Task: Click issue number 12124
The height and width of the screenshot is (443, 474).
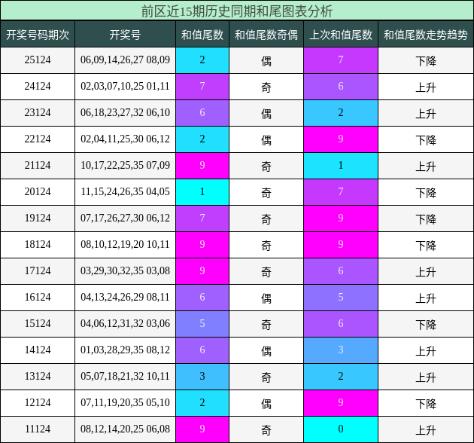Action: click(38, 402)
